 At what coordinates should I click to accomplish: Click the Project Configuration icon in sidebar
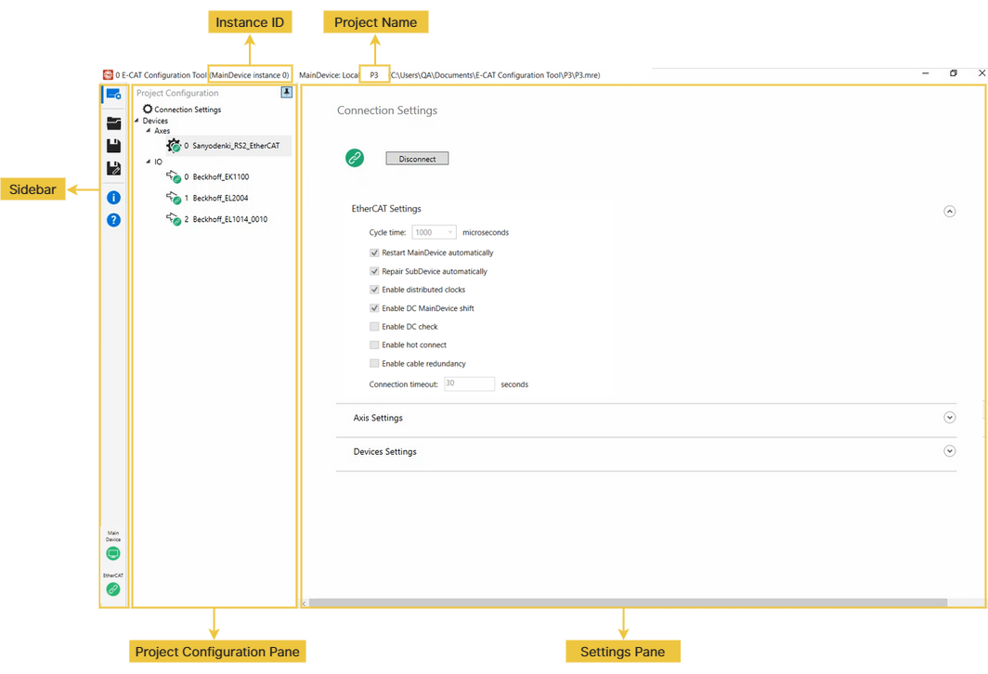pyautogui.click(x=113, y=95)
